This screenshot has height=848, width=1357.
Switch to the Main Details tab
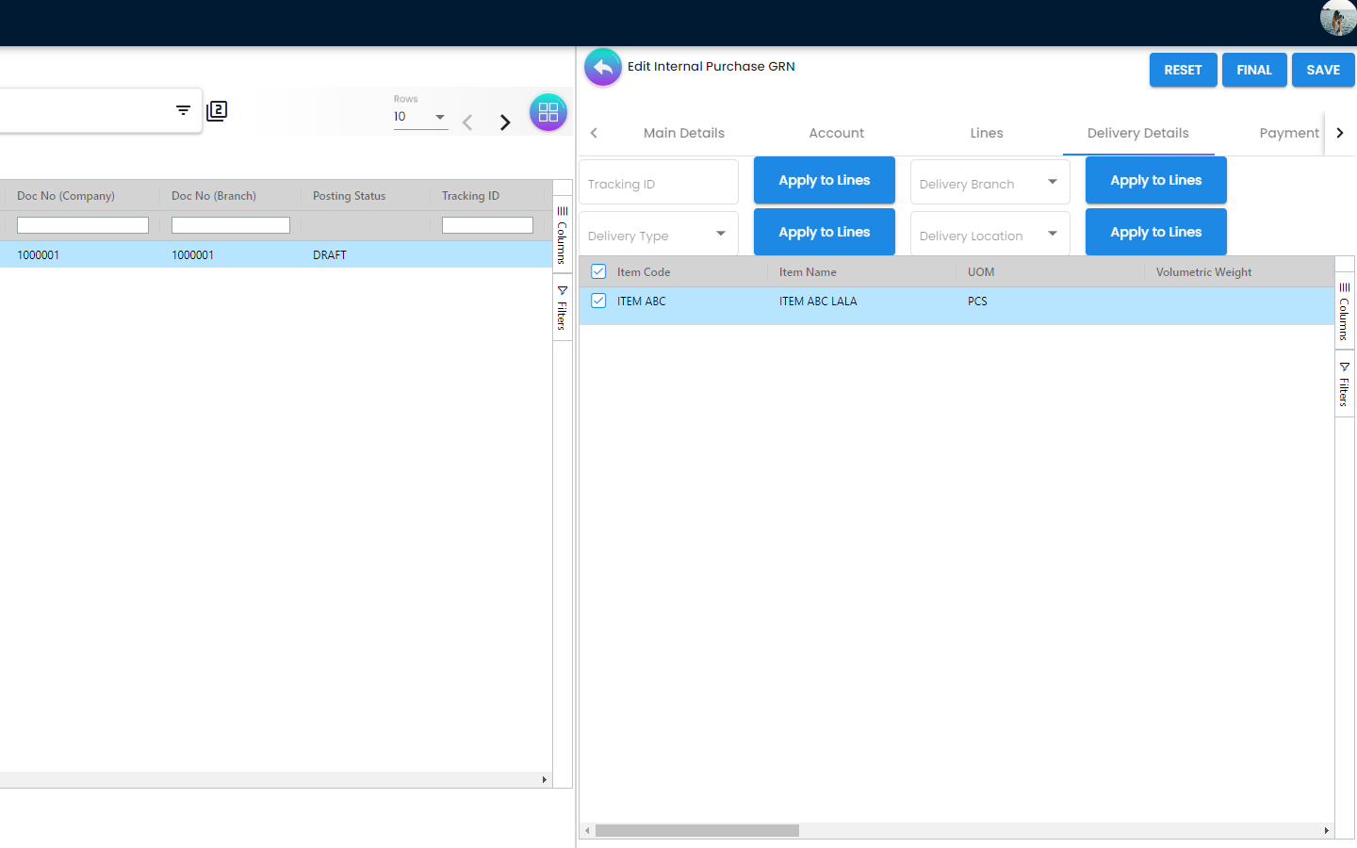tap(683, 133)
